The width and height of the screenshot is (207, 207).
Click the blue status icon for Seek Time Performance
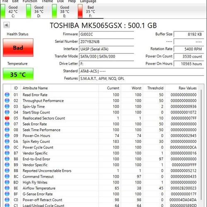point(7,130)
